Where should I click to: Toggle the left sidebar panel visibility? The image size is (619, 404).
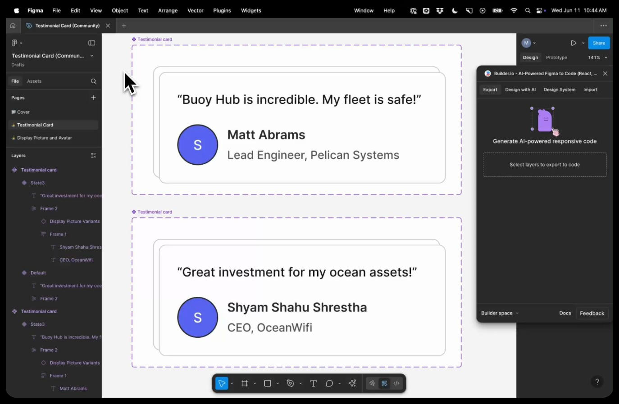click(92, 43)
